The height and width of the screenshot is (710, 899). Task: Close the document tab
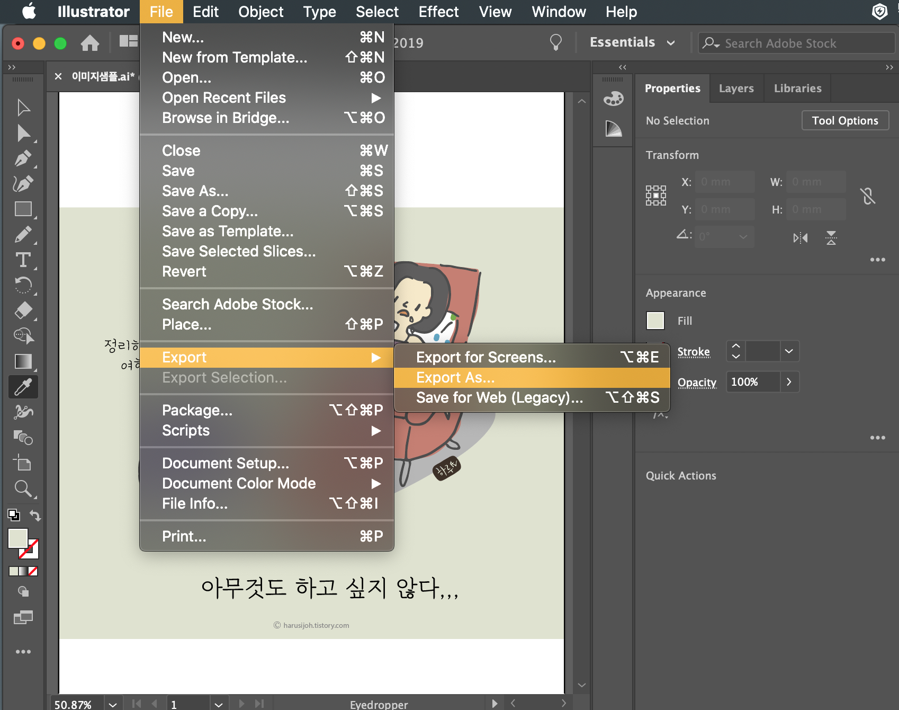(58, 76)
